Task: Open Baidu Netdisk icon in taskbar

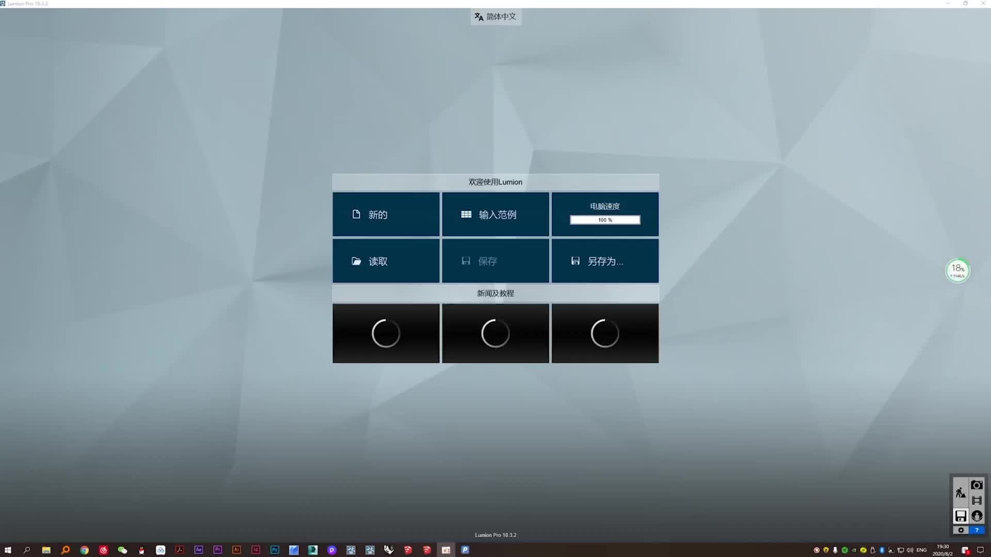Action: 161,550
